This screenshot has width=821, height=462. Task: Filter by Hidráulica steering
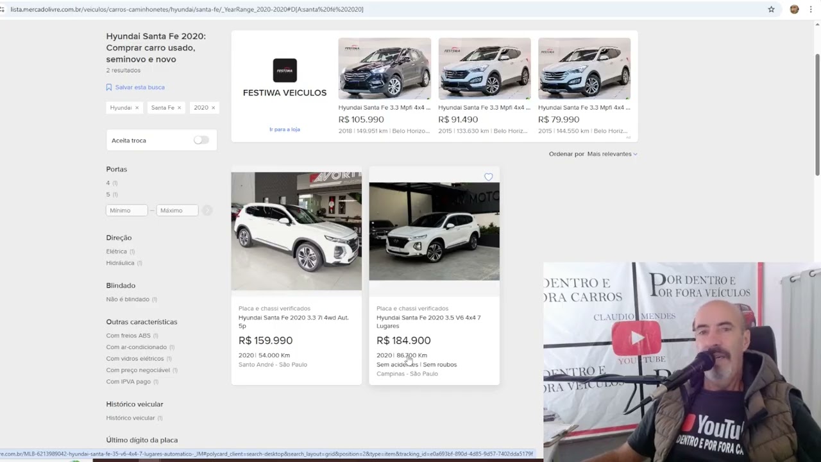(x=124, y=263)
